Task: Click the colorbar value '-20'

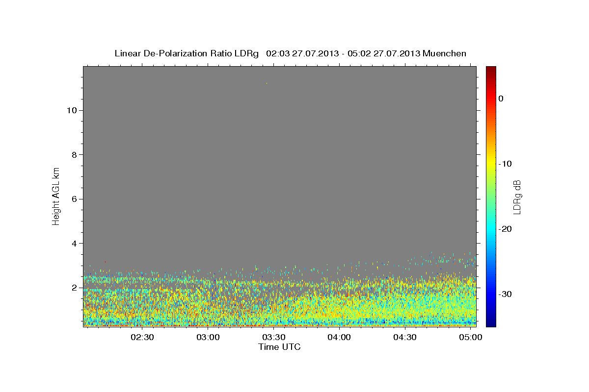Action: click(506, 229)
